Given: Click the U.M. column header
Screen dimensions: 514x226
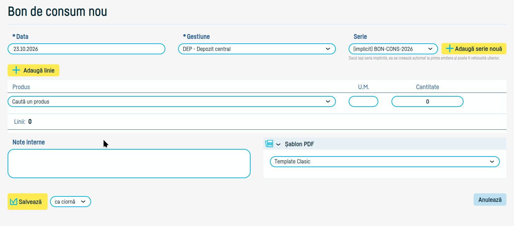Looking at the screenshot, I should point(363,87).
